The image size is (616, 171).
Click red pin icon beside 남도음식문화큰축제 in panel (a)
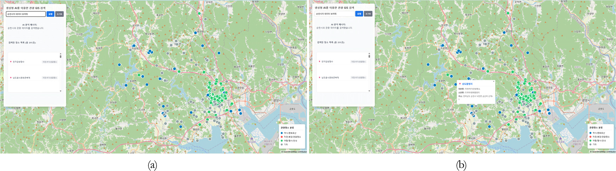(11, 78)
